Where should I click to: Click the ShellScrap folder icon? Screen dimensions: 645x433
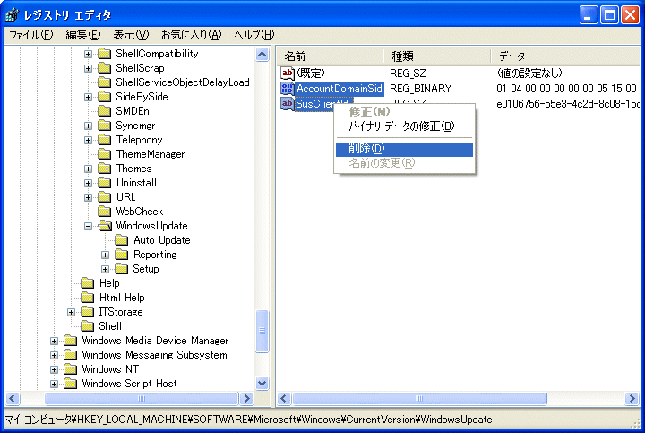tap(105, 68)
